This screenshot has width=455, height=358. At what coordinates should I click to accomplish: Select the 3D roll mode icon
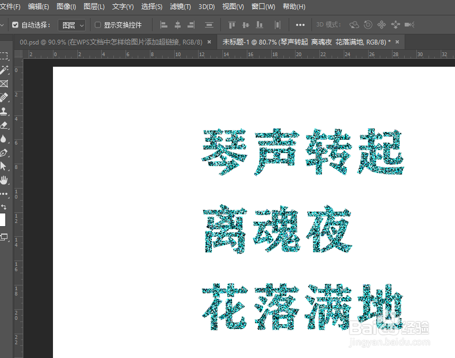click(368, 25)
